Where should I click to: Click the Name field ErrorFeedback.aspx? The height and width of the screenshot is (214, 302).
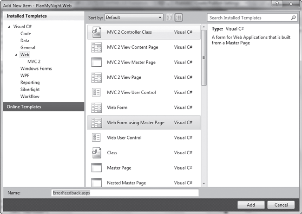point(125,193)
